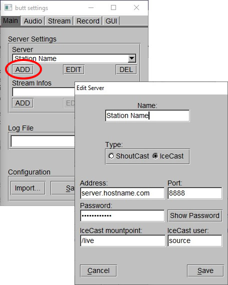Click the butt settings app icon
The width and height of the screenshot is (228, 285).
(x=8, y=7)
